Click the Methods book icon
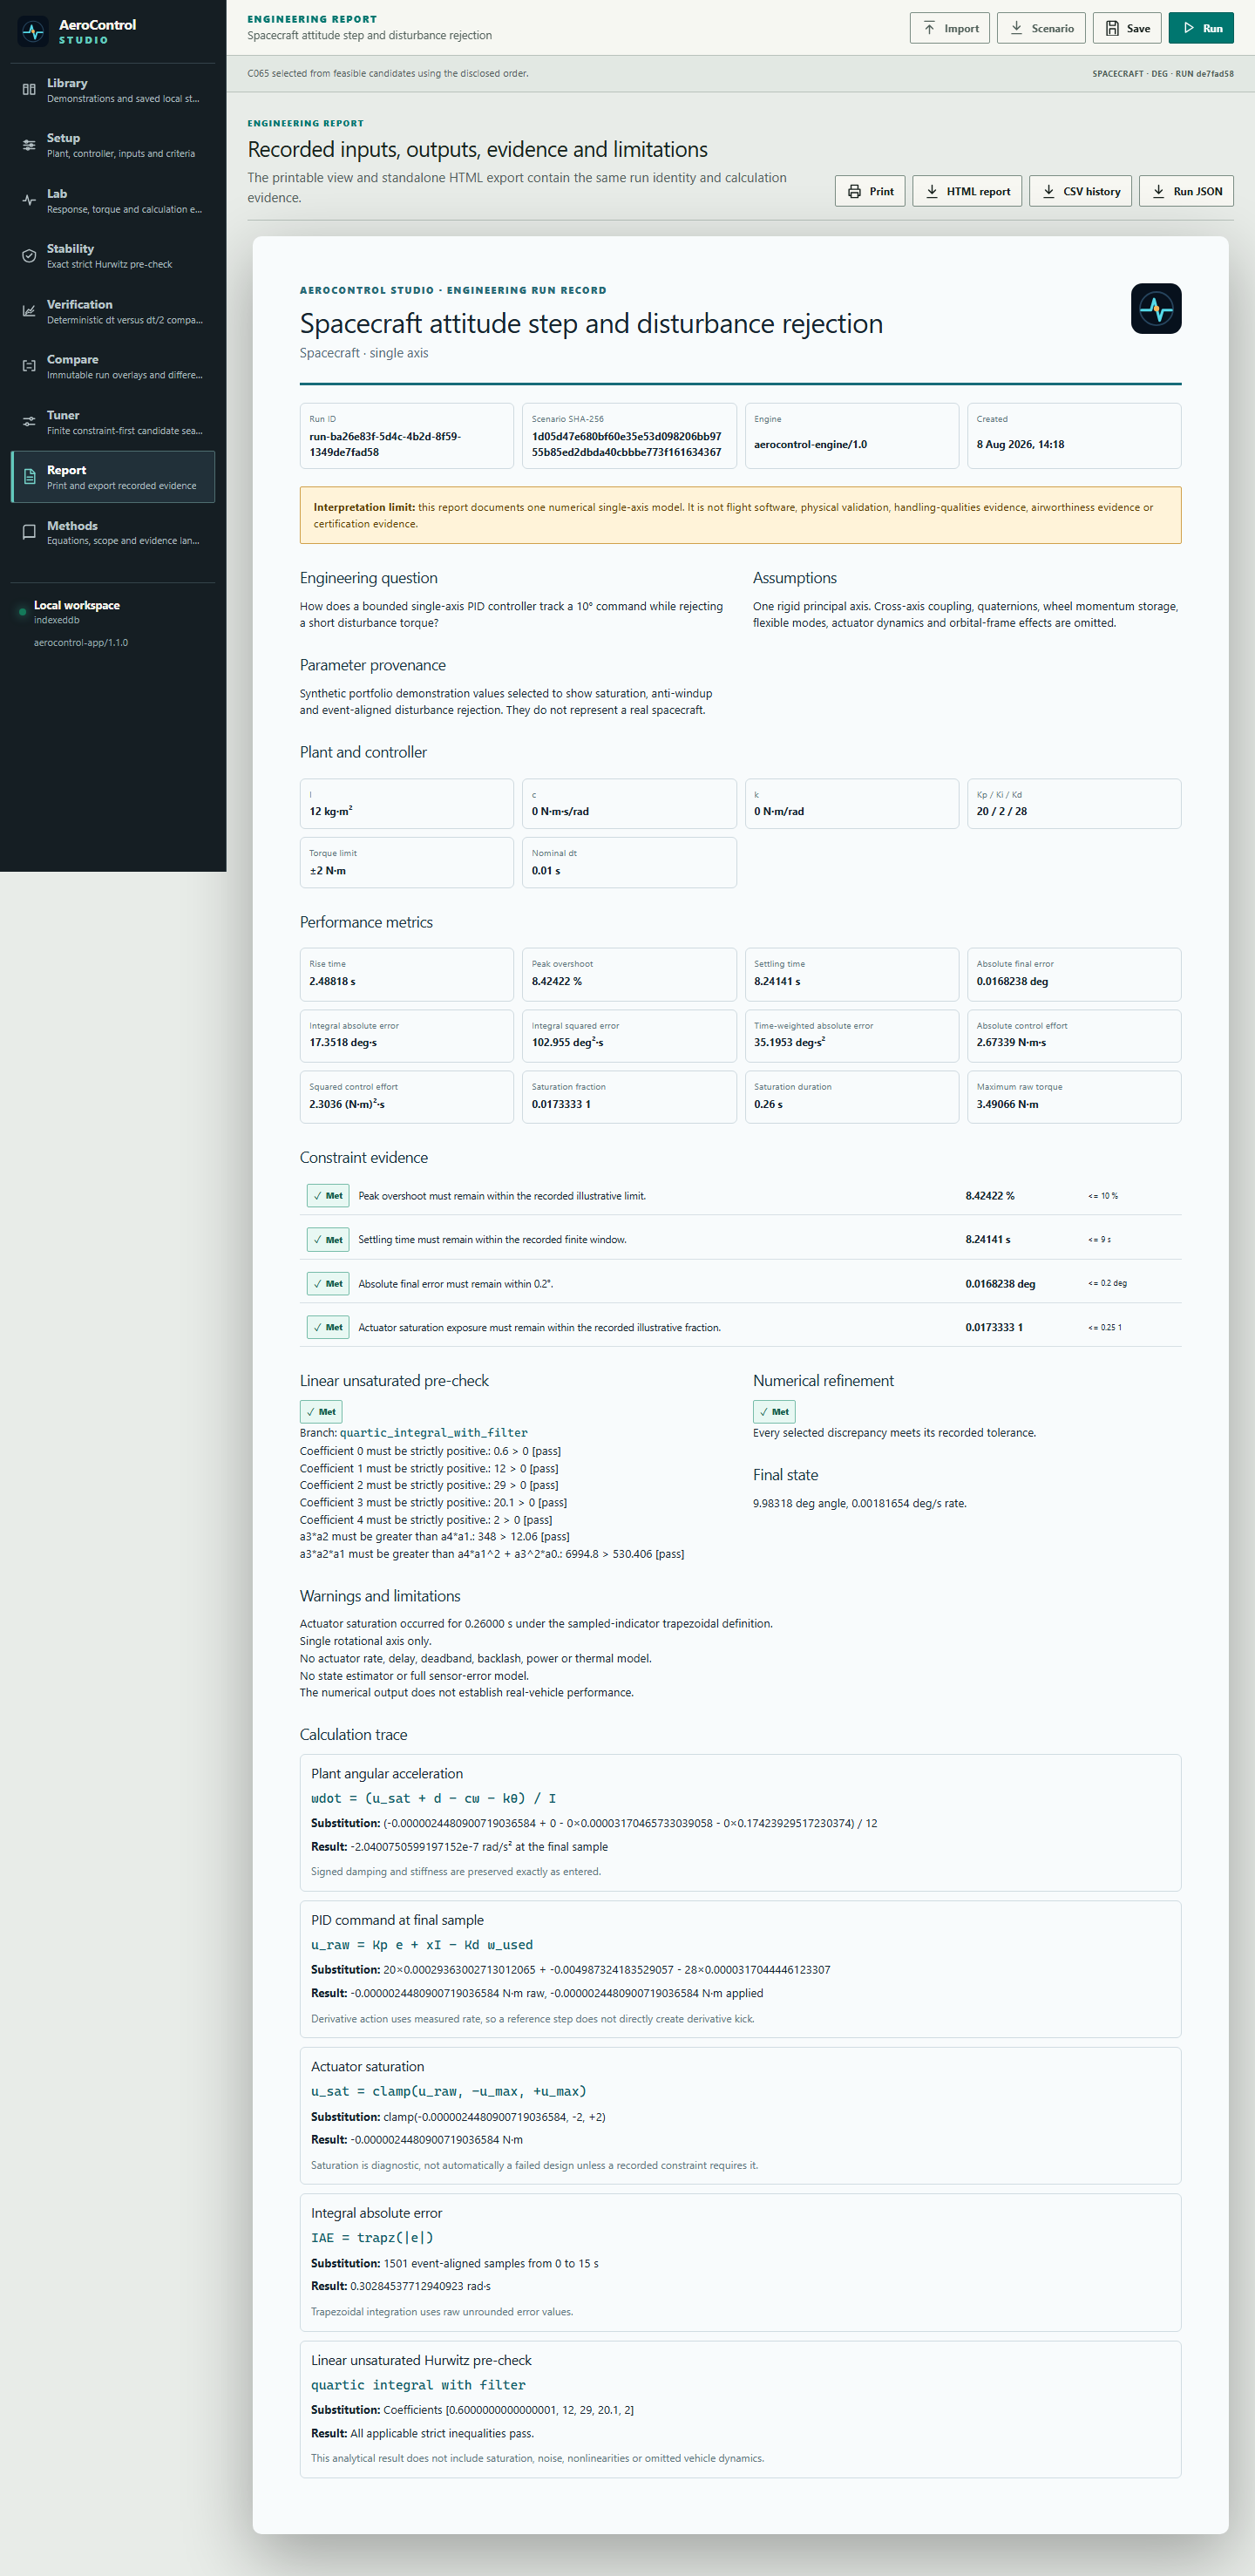Image resolution: width=1255 pixels, height=2576 pixels. click(29, 532)
